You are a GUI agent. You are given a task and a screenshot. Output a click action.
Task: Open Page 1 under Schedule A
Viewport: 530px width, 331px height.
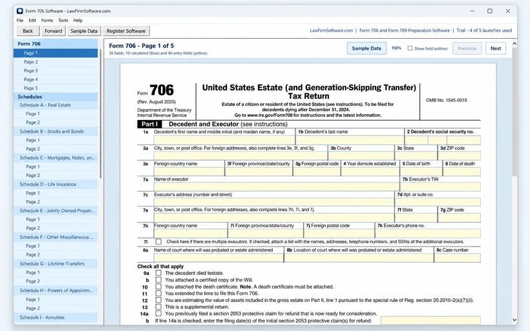[56, 114]
